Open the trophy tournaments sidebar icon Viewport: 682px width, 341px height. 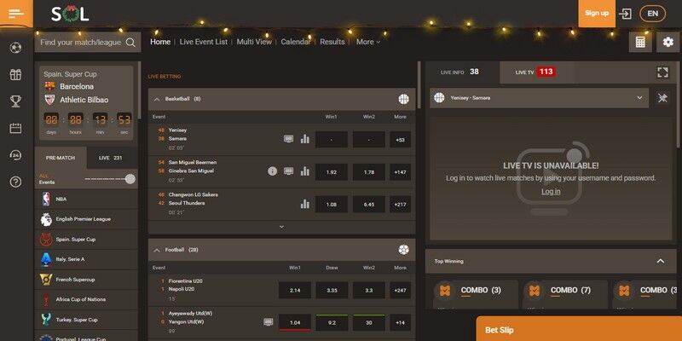(x=15, y=101)
